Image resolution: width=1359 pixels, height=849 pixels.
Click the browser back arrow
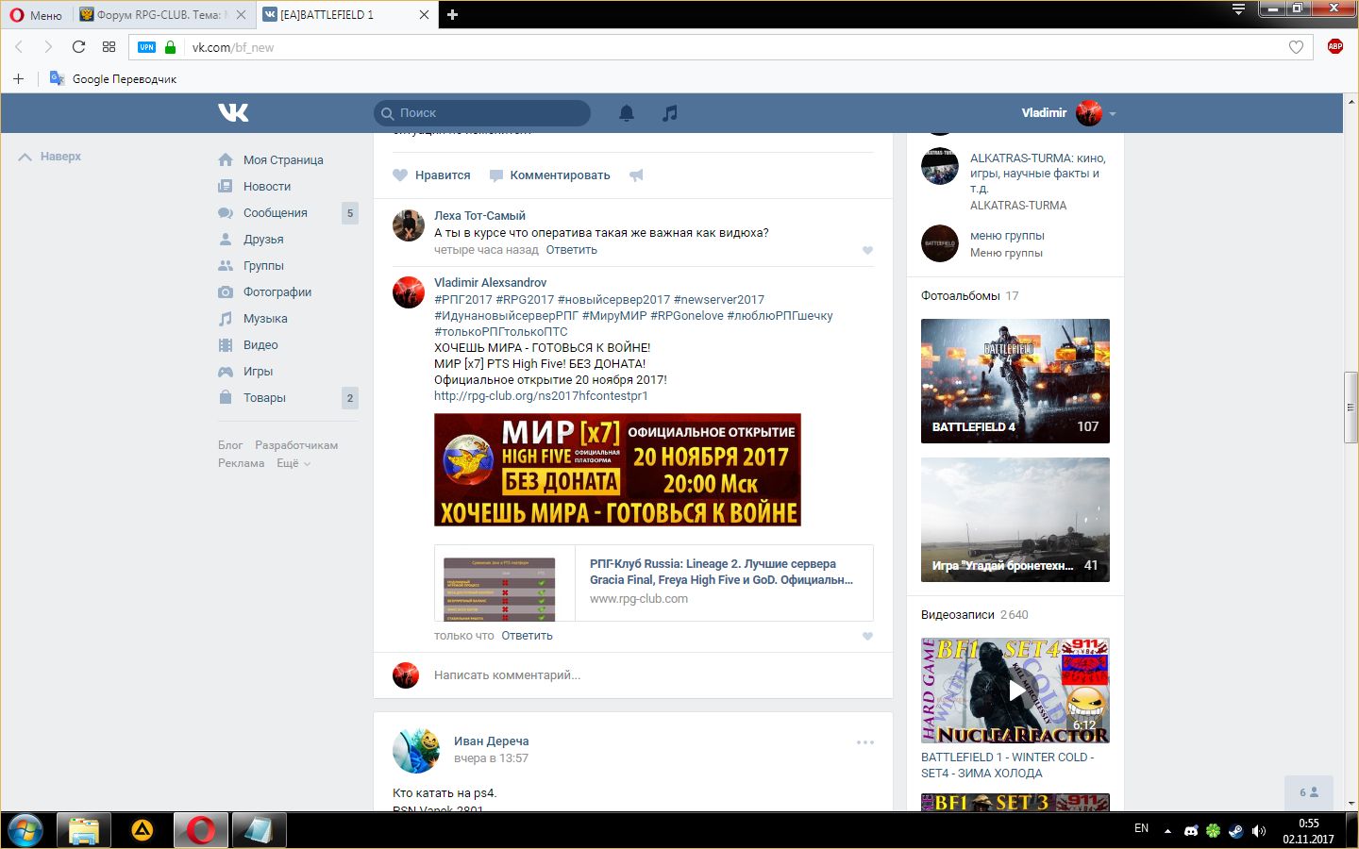(x=19, y=46)
